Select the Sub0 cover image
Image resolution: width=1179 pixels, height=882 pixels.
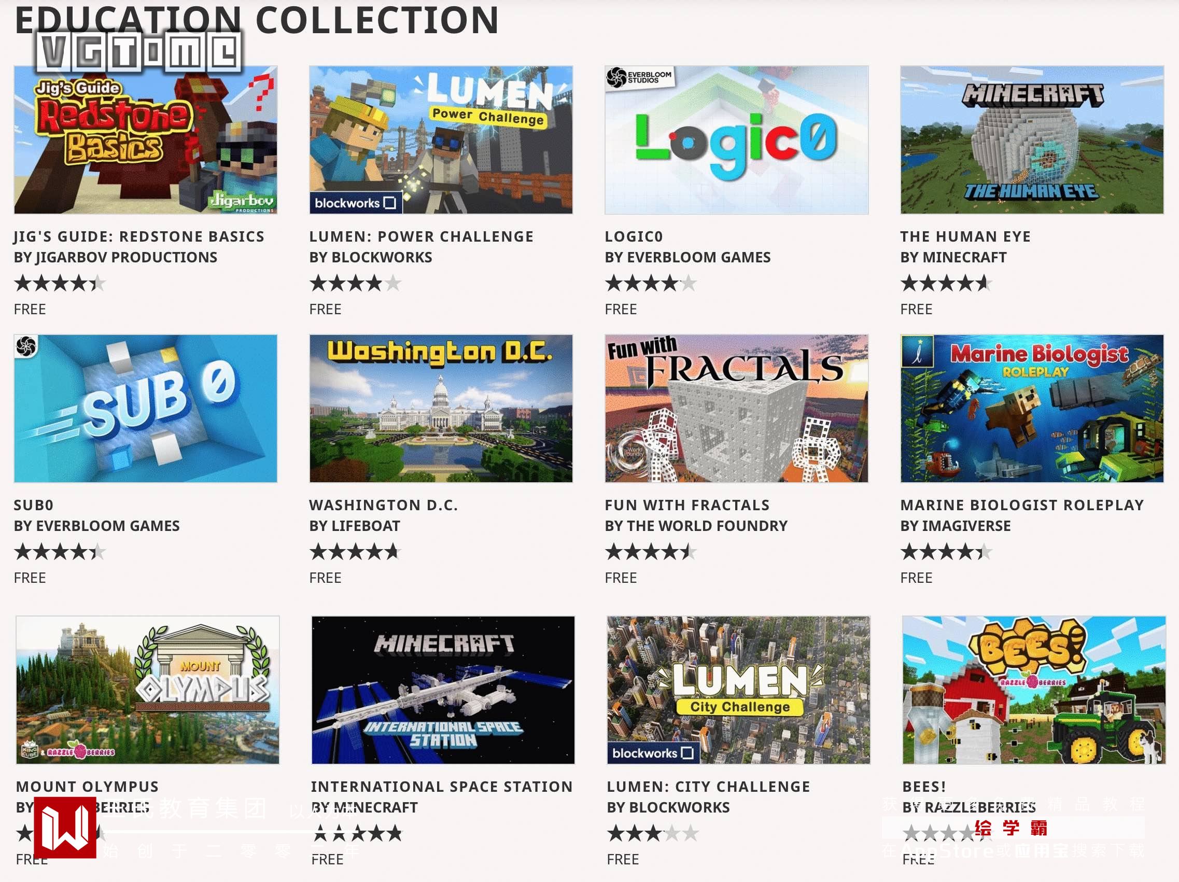(146, 409)
